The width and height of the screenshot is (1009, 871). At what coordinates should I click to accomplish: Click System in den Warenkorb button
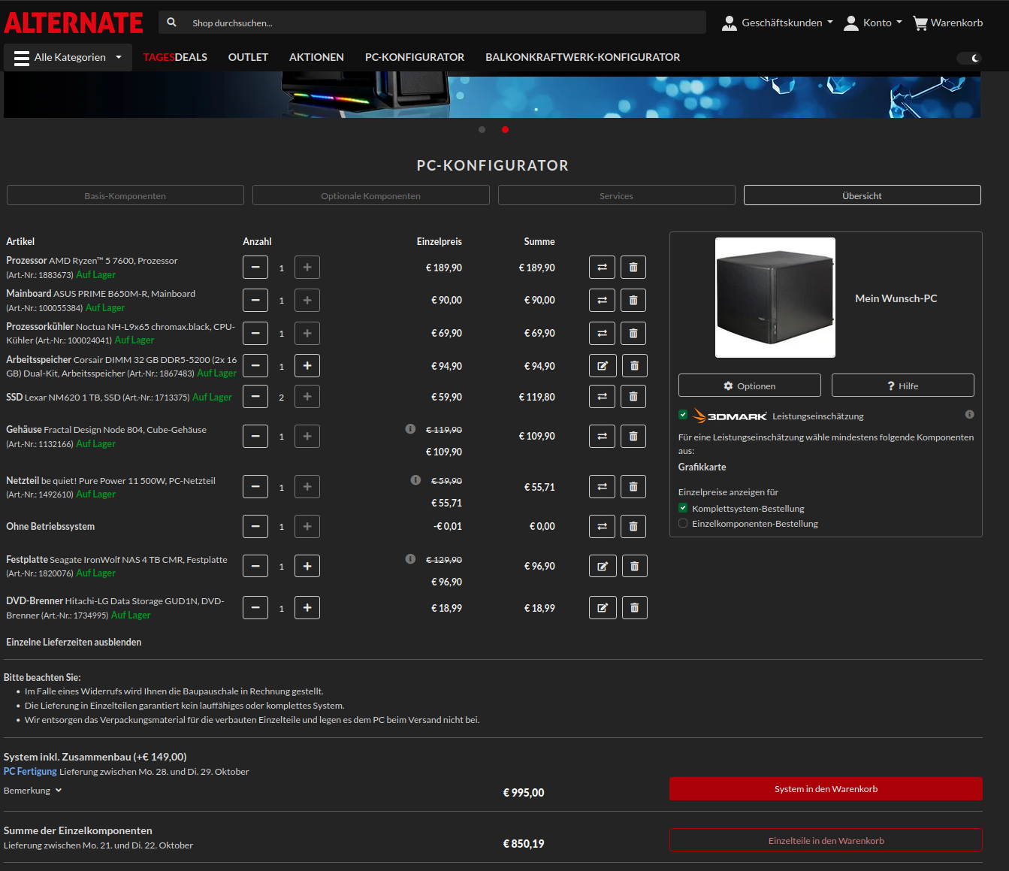pos(825,789)
